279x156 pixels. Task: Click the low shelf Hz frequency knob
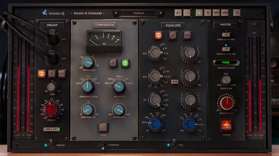(x=156, y=100)
